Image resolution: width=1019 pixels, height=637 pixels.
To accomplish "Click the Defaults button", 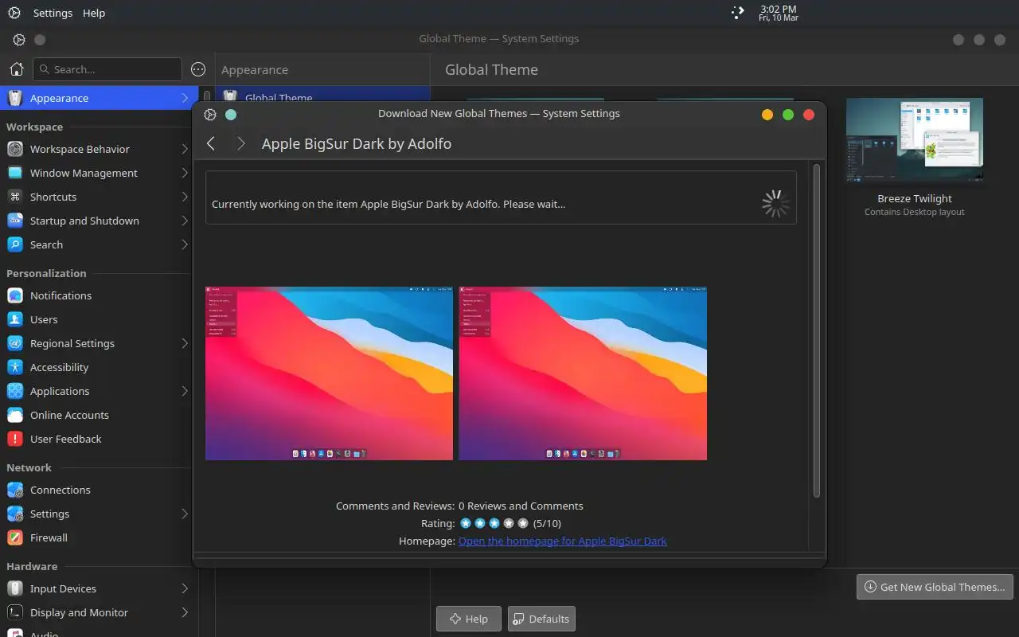I will (541, 619).
